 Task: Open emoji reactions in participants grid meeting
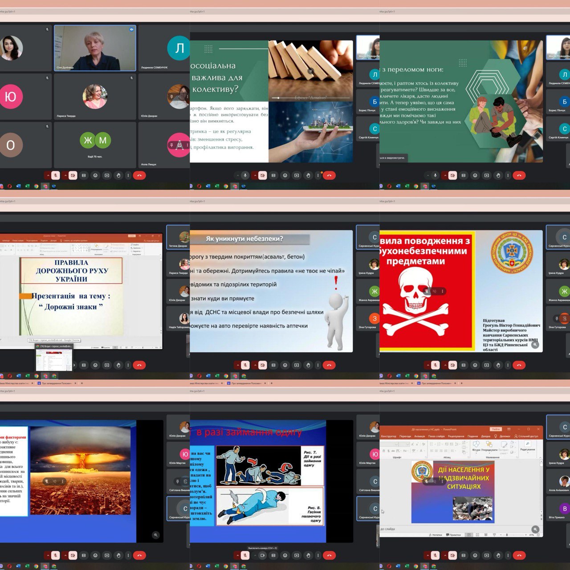coord(95,175)
